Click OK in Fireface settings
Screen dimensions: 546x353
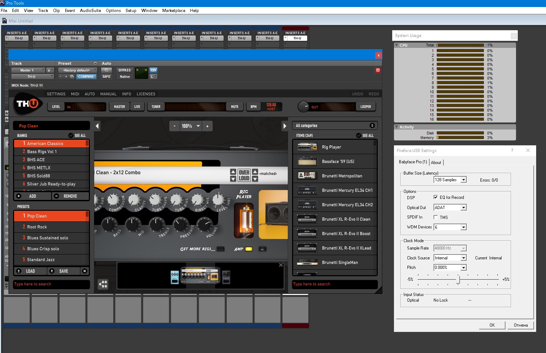point(492,325)
